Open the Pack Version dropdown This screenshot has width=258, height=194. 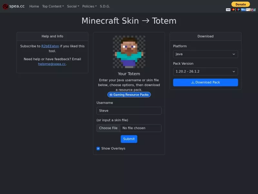coord(205,71)
